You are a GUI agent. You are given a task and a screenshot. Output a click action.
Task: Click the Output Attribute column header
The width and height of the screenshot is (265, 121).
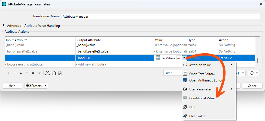pos(115,40)
